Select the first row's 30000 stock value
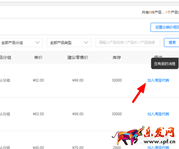Image resolution: width=179 pixels, height=149 pixels. coord(117,80)
